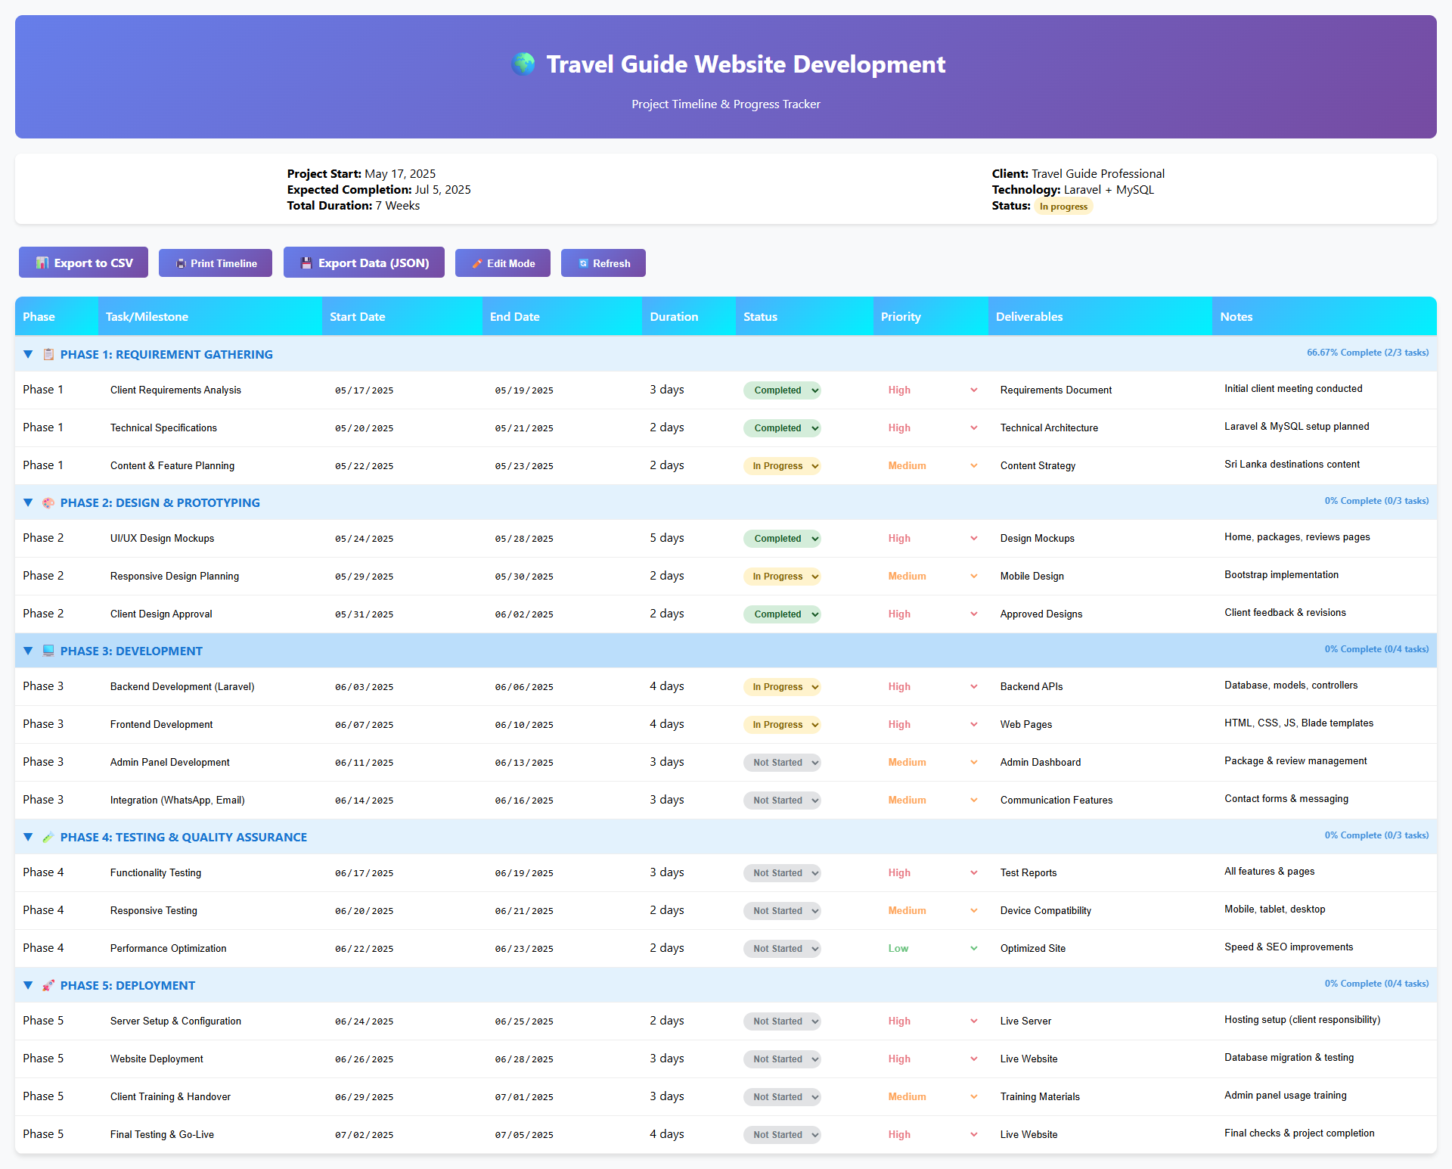Open status dropdown for Content & Feature Planning

click(782, 466)
